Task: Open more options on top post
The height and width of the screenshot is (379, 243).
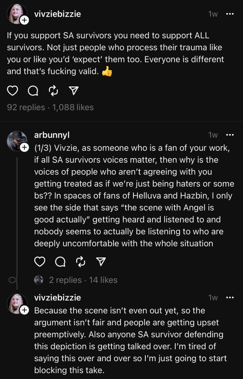Action: [x=230, y=14]
